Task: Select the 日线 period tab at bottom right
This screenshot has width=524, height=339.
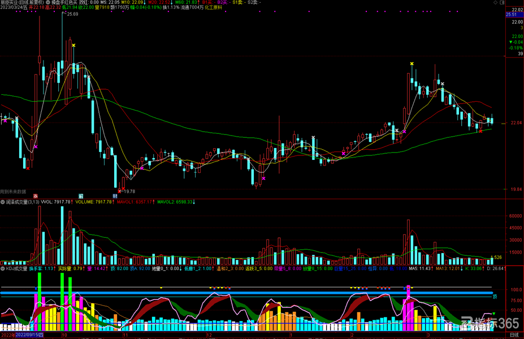Action: coord(514,334)
